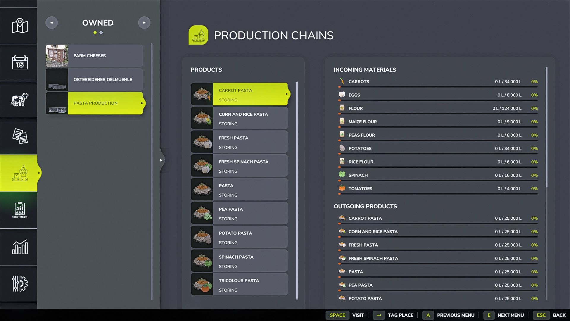
Task: Open the statistics bar chart icon
Action: tap(20, 247)
